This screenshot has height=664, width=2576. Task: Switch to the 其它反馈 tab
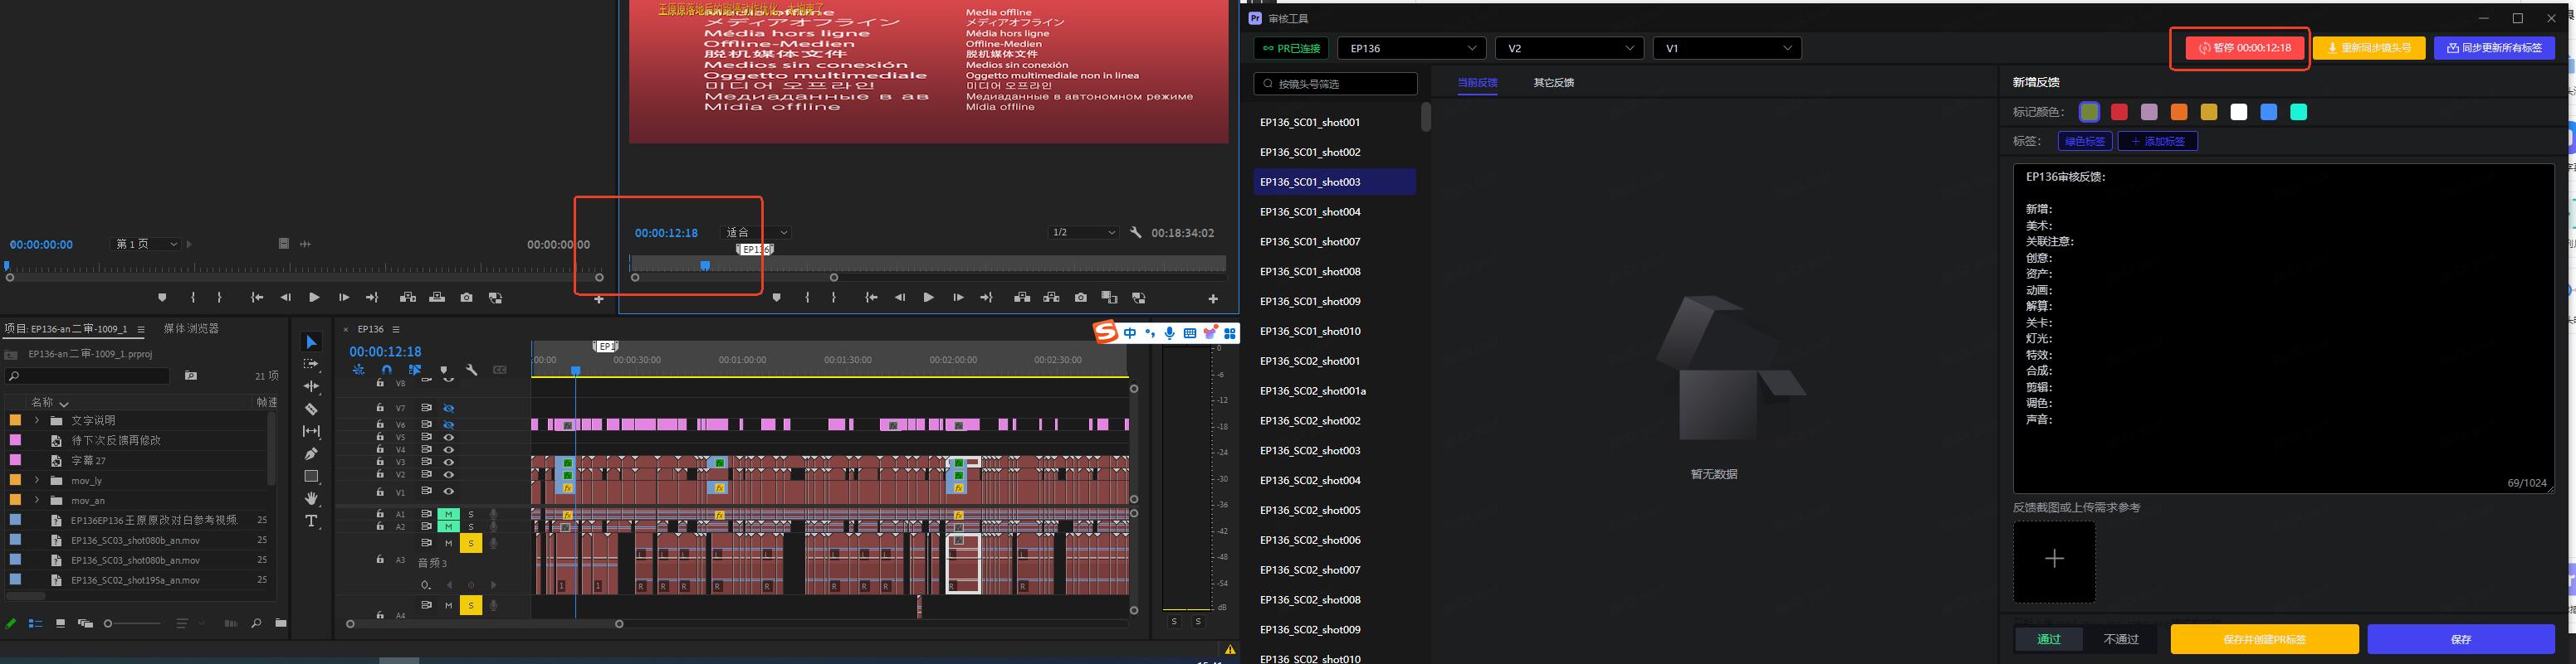click(x=1553, y=83)
